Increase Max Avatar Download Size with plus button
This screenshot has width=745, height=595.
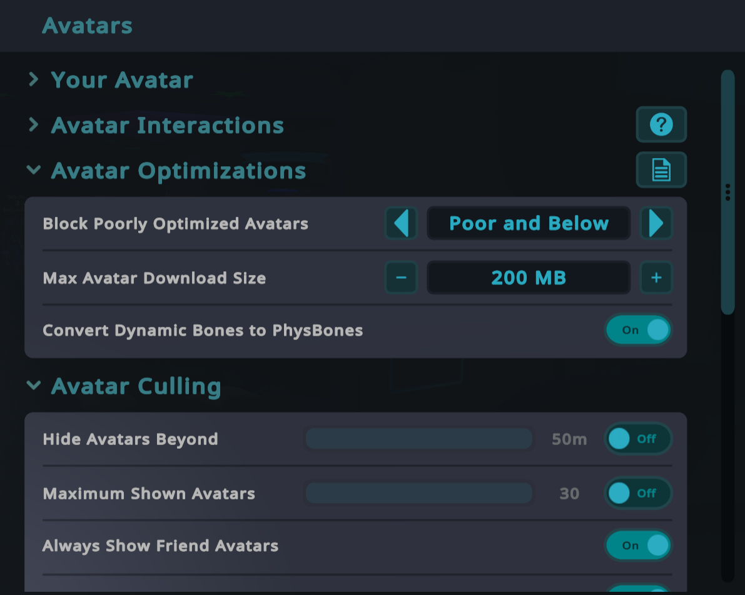click(x=656, y=277)
